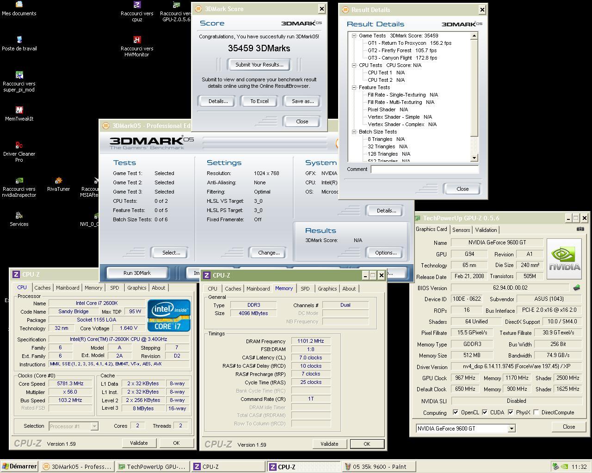Switch to the 05 35k 9600 Paint taskbar item
The image size is (592, 473).
[x=379, y=467]
